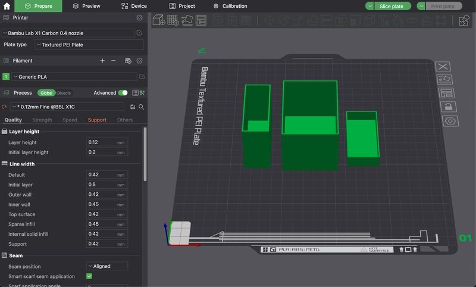
Task: Click the Layer height value field
Action: tap(107, 142)
